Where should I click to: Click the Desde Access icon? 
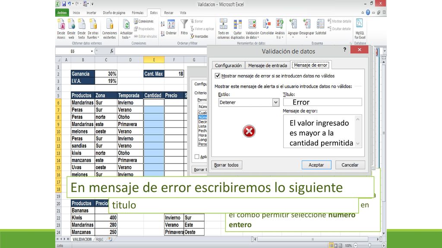pyautogui.click(x=61, y=29)
